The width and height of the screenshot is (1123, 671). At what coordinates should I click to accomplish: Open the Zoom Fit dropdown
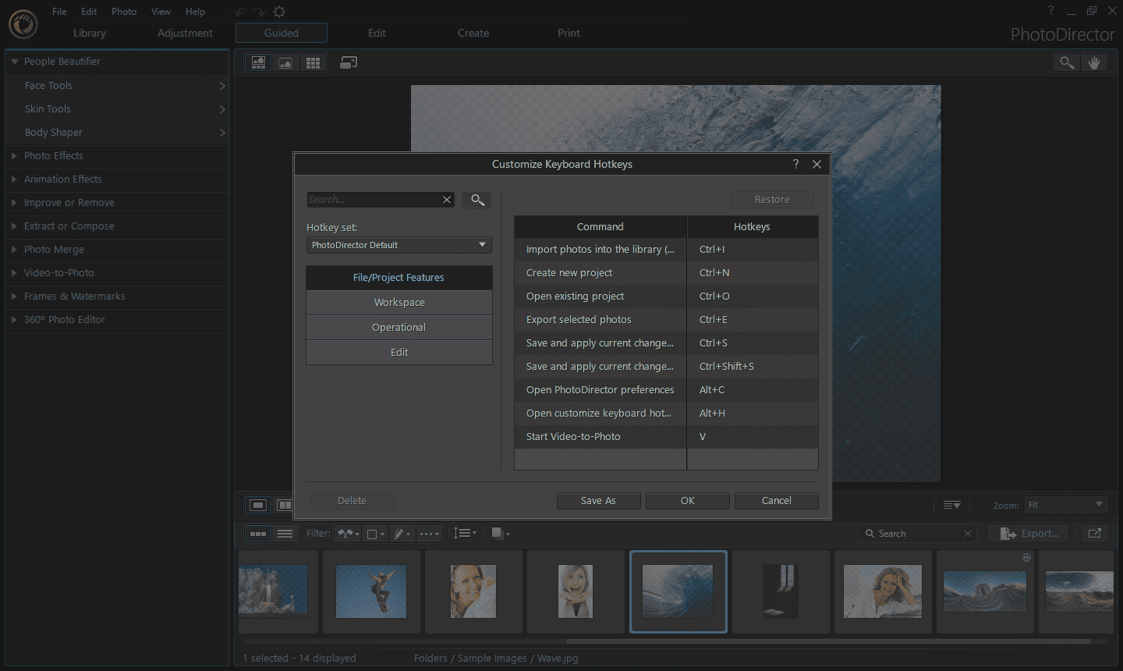click(x=1066, y=505)
